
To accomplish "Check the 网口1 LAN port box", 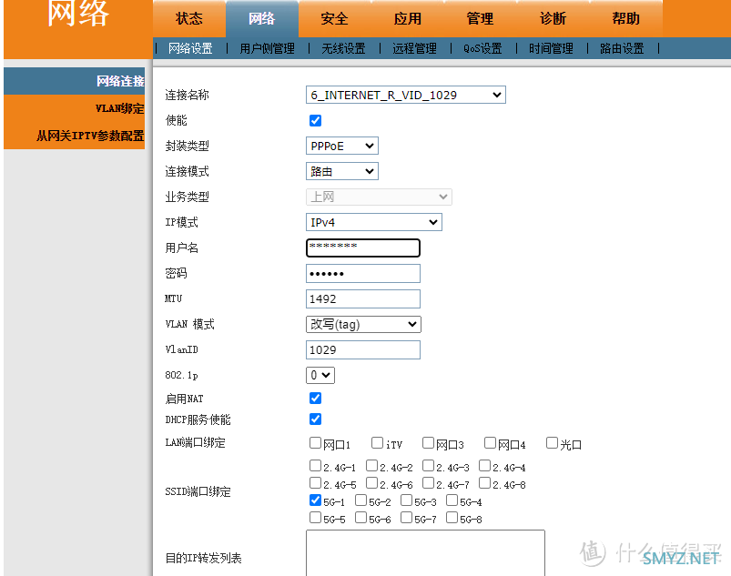I will (x=315, y=443).
